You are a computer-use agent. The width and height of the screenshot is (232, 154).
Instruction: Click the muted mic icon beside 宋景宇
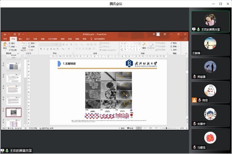(x=195, y=124)
